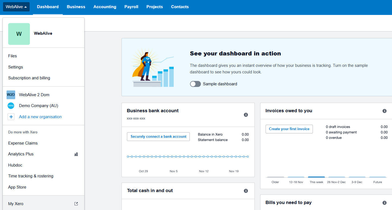Click the WebAlive organisation avatar
The height and width of the screenshot is (210, 392).
19,34
